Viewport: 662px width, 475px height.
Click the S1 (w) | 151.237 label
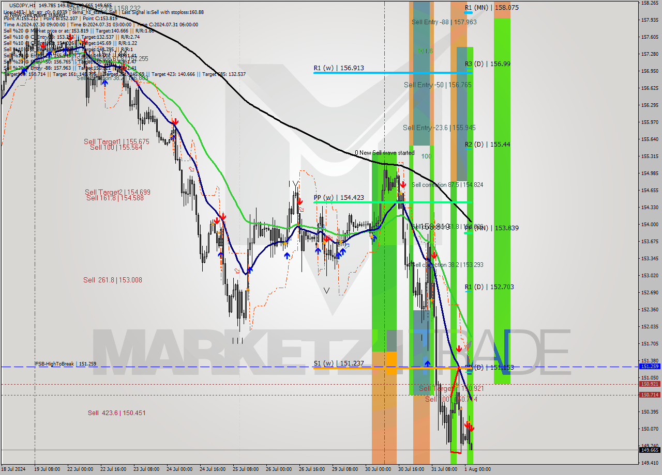(339, 363)
